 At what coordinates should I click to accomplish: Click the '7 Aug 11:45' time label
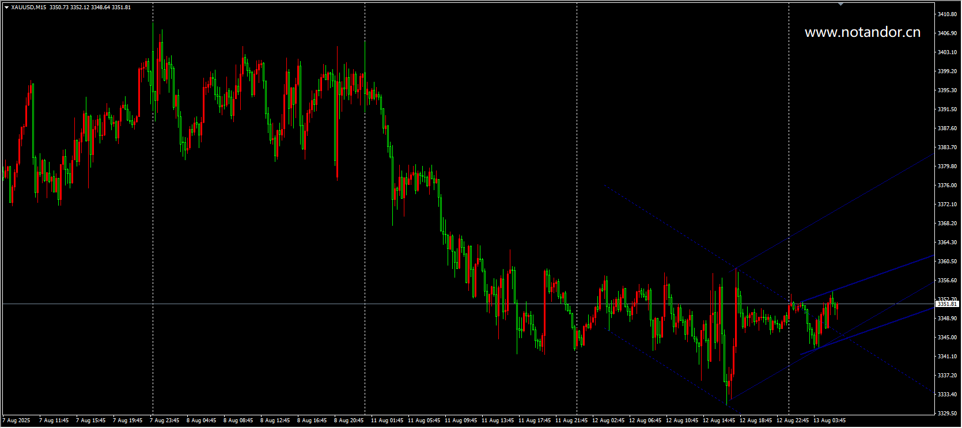pos(54,421)
